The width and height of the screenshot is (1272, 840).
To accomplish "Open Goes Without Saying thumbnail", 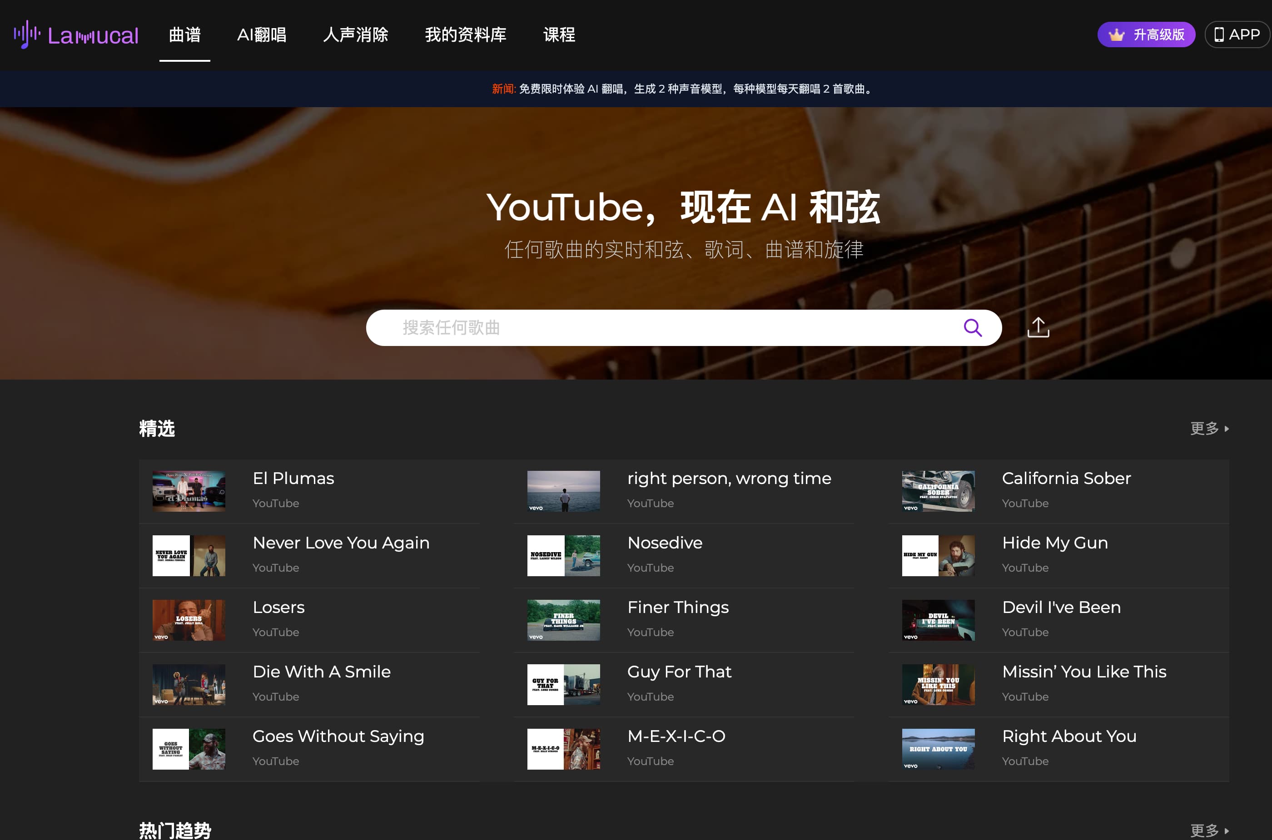I will coord(189,749).
